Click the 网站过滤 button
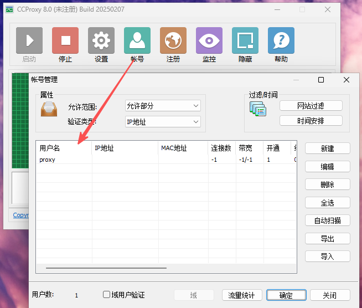 click(x=311, y=106)
